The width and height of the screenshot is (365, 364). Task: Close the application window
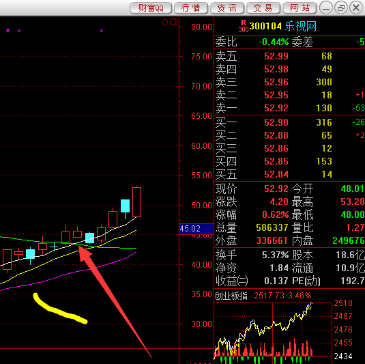click(x=356, y=8)
